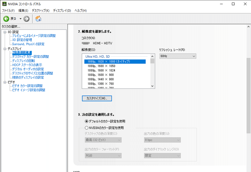Open the Home house icon

[x=38, y=19]
